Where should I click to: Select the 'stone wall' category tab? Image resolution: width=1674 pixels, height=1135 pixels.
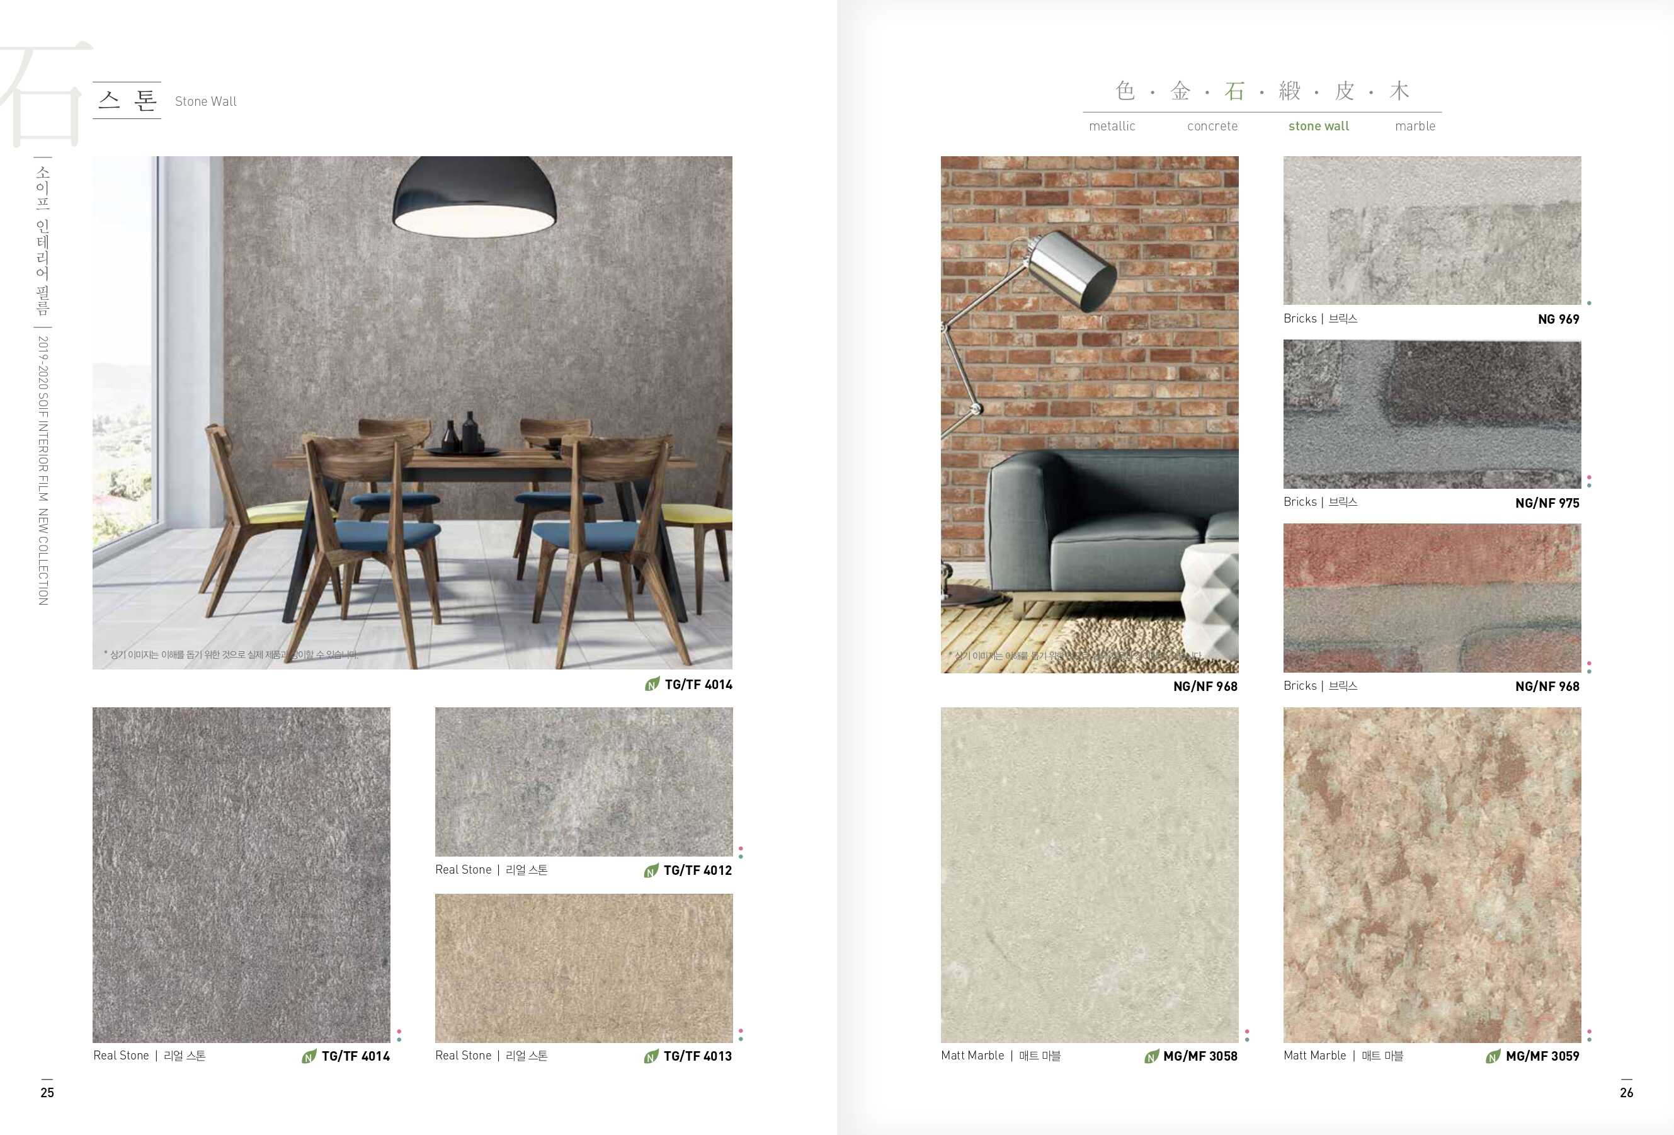[1318, 126]
